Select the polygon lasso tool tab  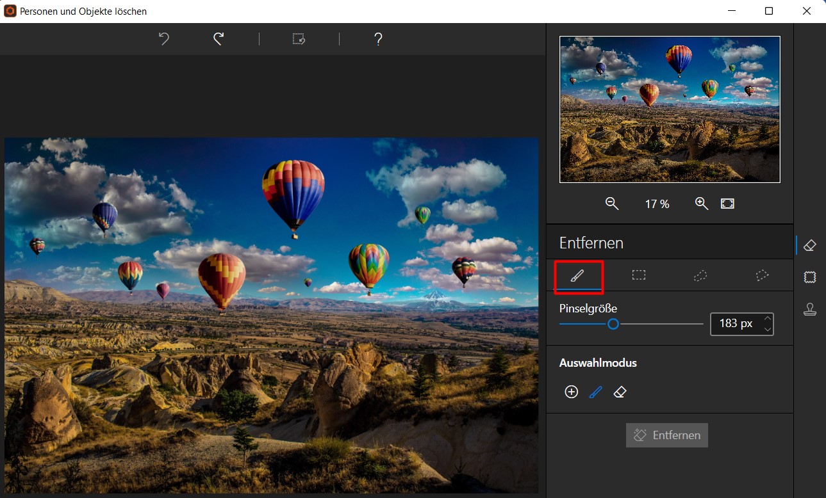(x=762, y=275)
